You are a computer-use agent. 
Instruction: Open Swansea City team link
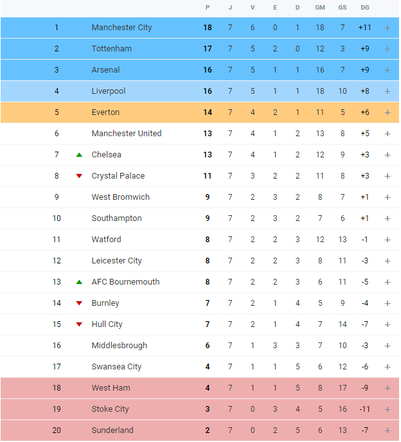(x=116, y=366)
